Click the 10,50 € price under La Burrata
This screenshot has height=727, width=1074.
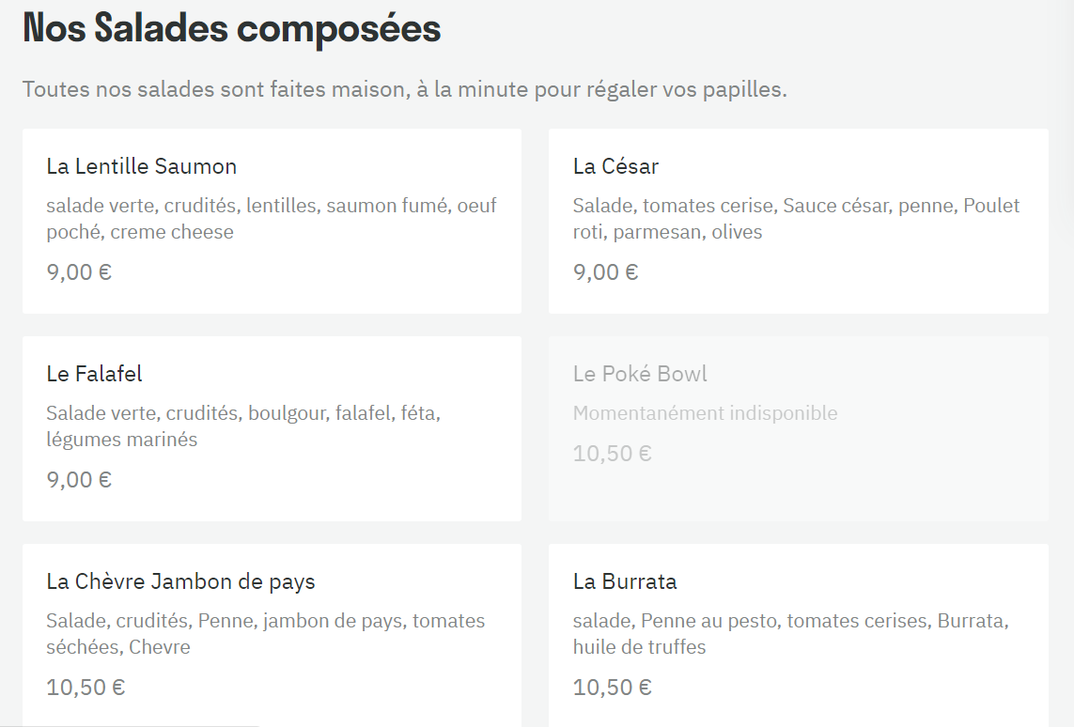click(x=613, y=688)
